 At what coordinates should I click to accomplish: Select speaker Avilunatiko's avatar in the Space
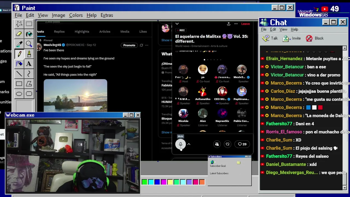203,91
